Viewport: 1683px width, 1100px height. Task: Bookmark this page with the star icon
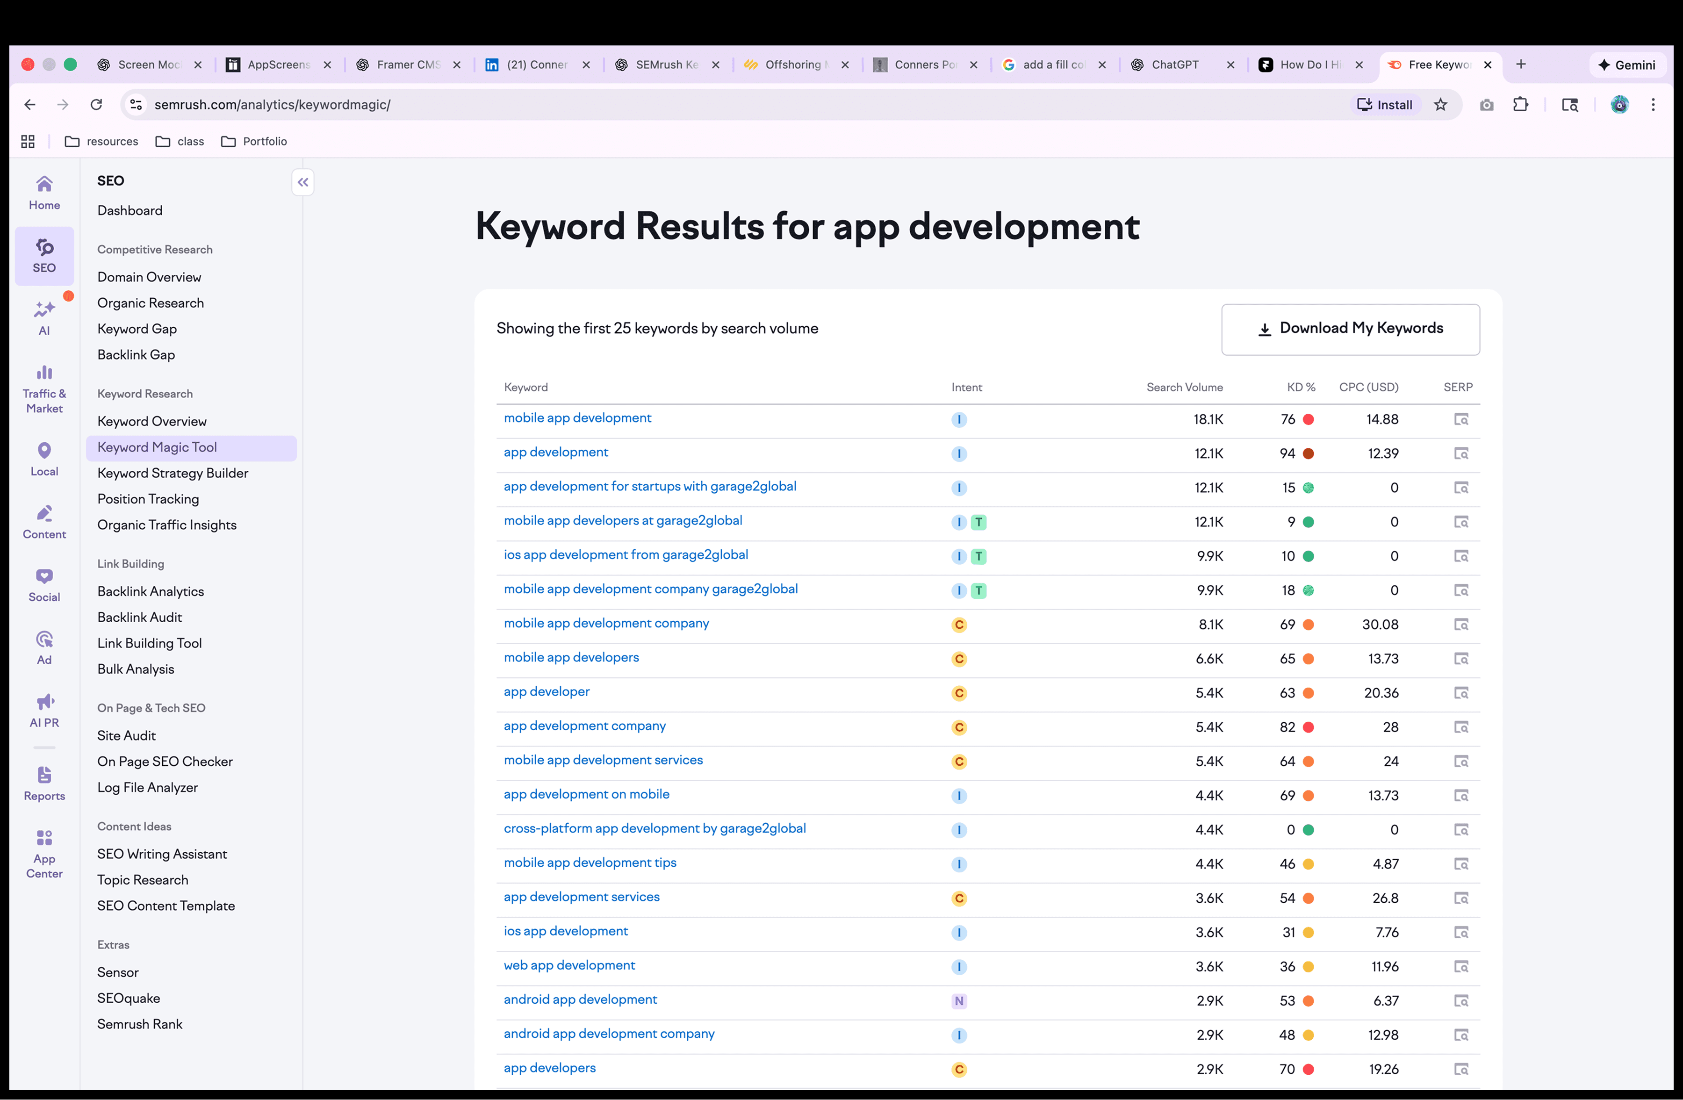point(1440,105)
